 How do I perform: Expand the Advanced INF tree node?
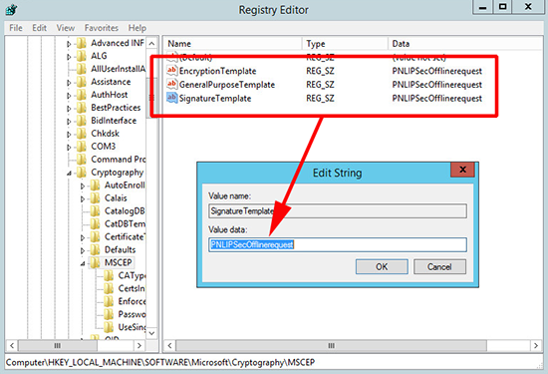(x=69, y=44)
